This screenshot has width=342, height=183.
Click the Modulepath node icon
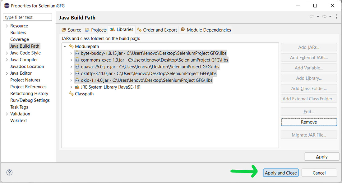pyautogui.click(x=72, y=46)
